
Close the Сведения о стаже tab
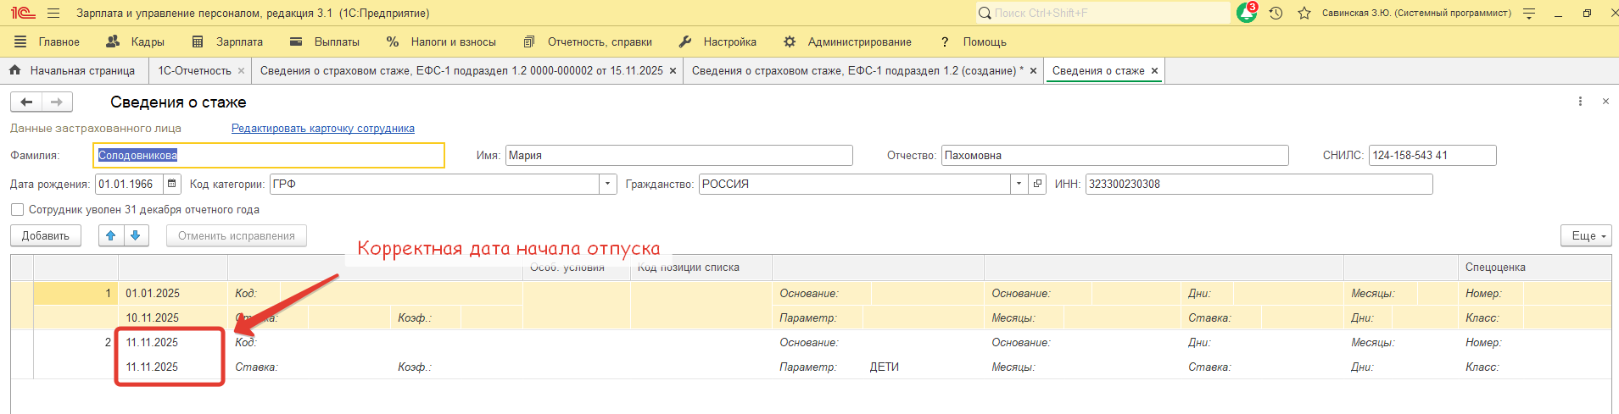point(1154,71)
